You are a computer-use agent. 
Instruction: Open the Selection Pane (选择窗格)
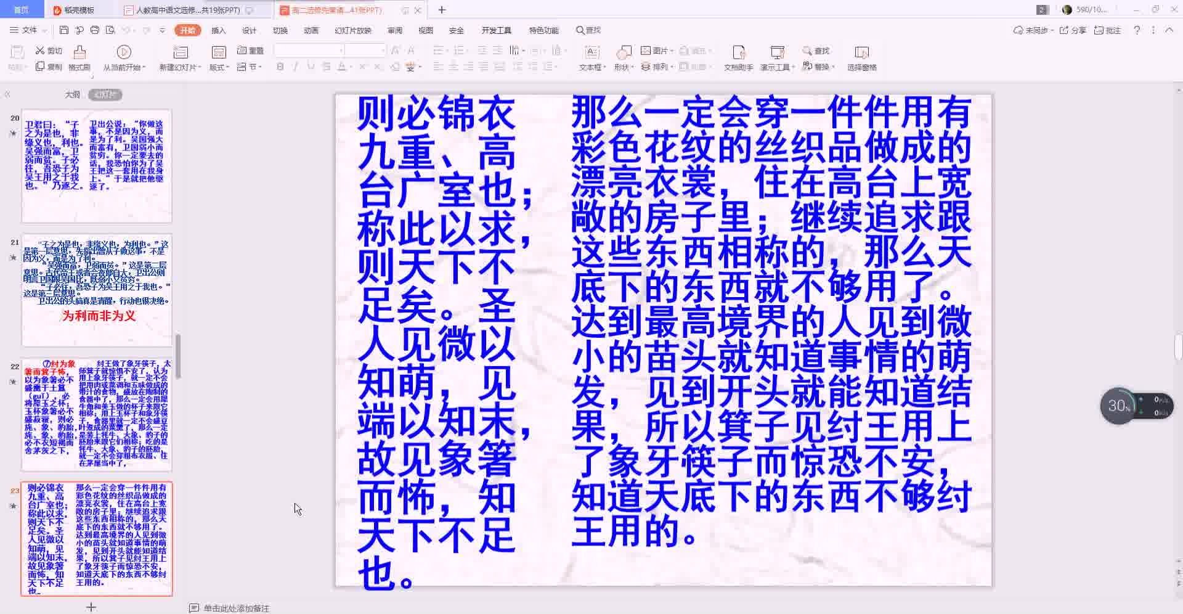(861, 59)
